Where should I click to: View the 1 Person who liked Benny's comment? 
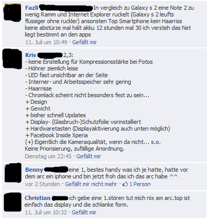(140, 184)
